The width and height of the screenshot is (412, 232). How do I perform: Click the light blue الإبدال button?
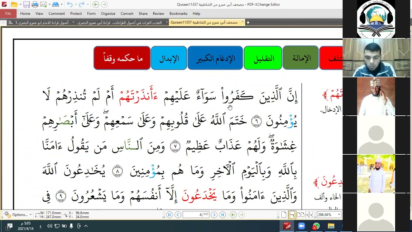point(169,58)
